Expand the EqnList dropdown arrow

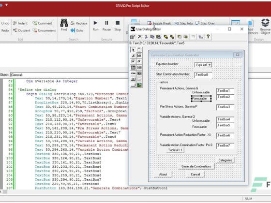click(x=210, y=65)
